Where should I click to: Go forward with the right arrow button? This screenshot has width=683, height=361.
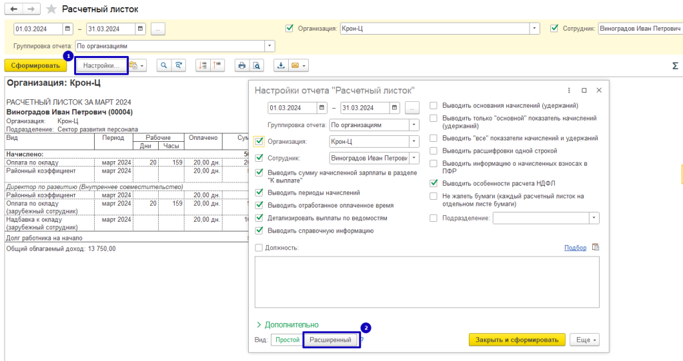[x=31, y=9]
